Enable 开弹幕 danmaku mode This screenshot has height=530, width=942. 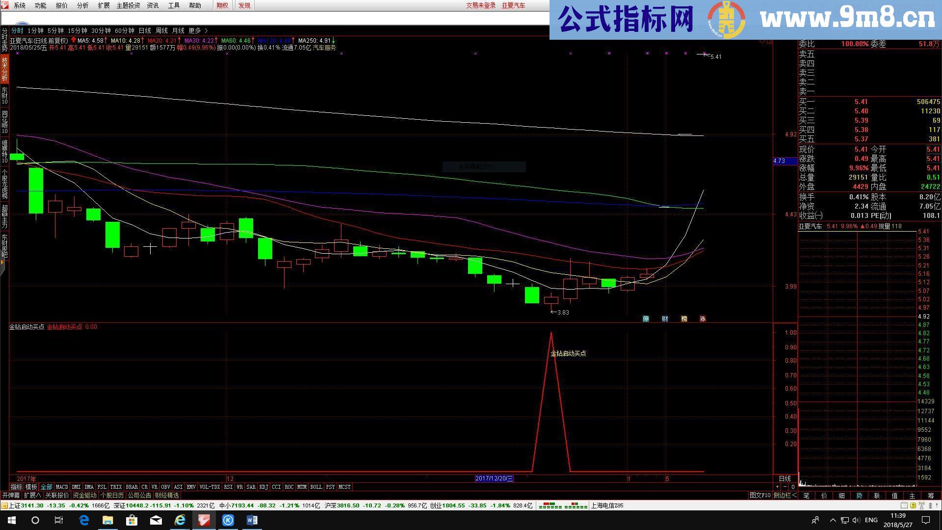(x=11, y=495)
